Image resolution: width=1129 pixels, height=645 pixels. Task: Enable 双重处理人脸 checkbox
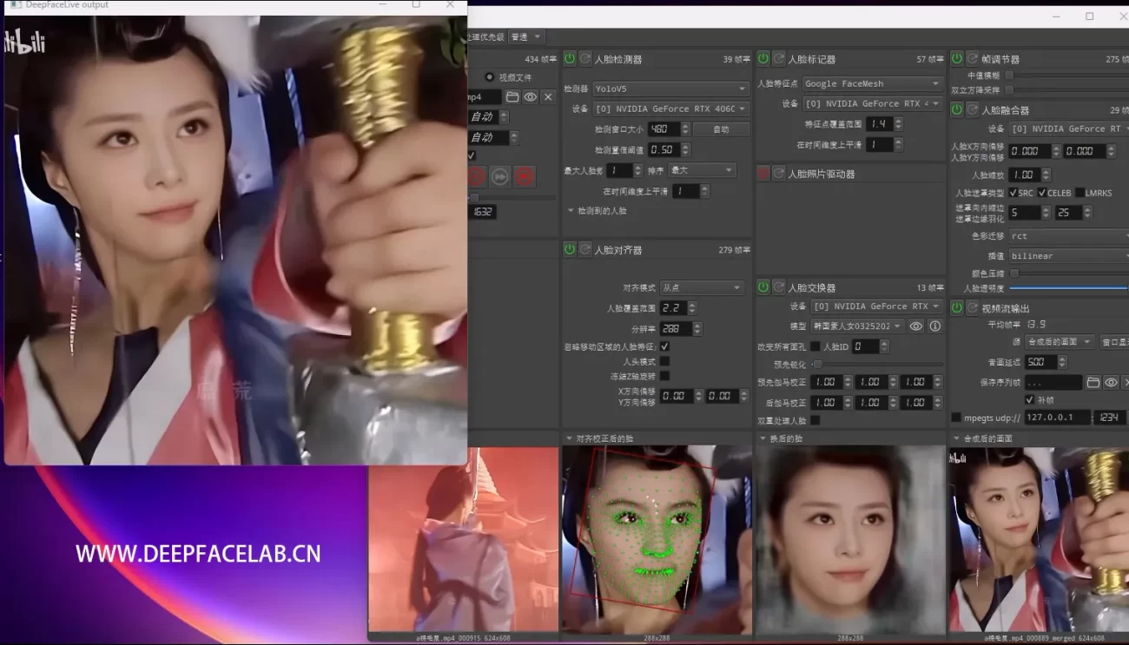click(815, 420)
